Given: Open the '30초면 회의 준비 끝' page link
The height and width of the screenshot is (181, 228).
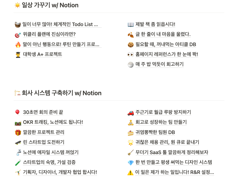Looking at the screenshot, I should [x=43, y=112].
